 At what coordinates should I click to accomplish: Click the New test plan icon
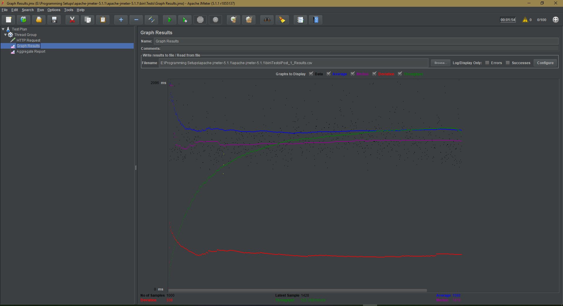9,20
